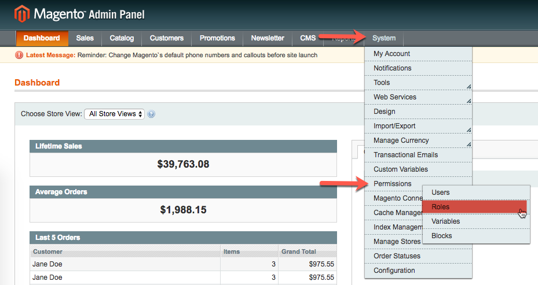Expand the Tools submenu
Viewport: 538px width, 285px height.
tap(418, 83)
